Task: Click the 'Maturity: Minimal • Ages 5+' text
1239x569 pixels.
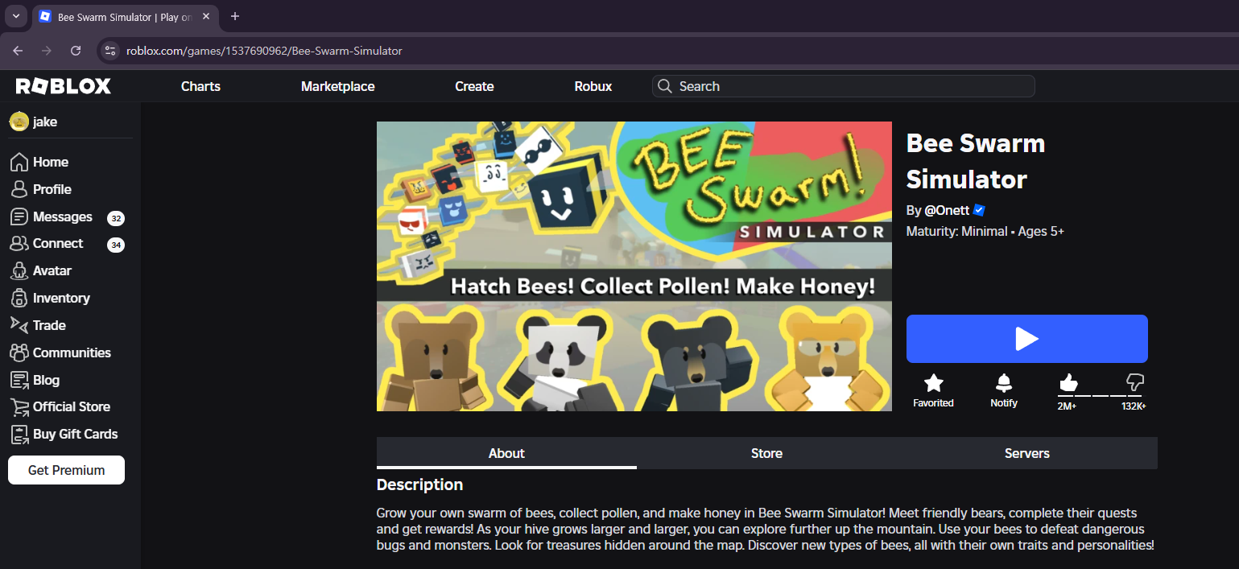Action: pyautogui.click(x=985, y=231)
